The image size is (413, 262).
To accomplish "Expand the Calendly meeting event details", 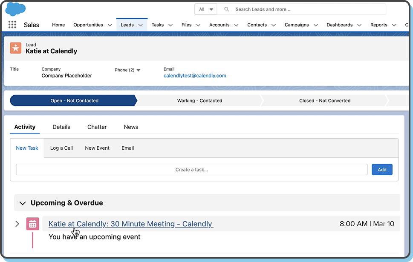I will 17,224.
